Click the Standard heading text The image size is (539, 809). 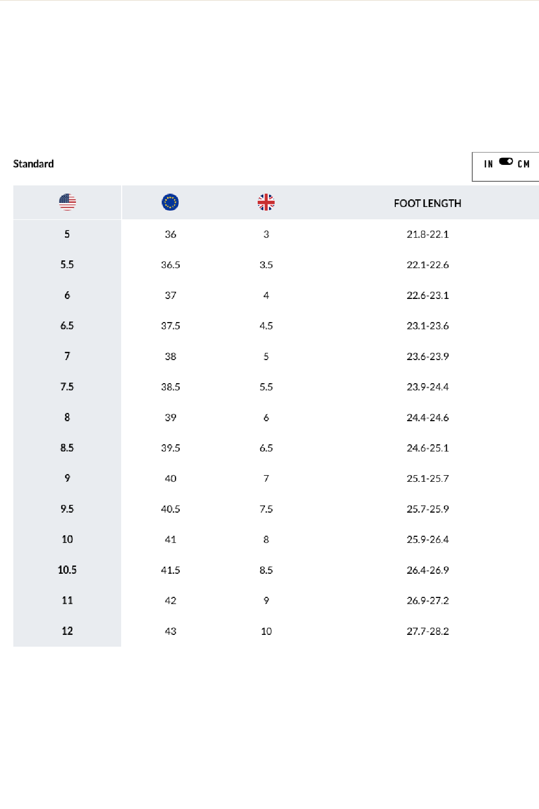click(33, 164)
